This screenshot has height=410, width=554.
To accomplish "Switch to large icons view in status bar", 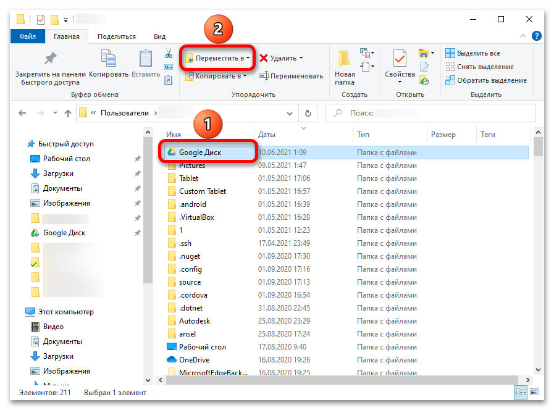I will (x=534, y=392).
